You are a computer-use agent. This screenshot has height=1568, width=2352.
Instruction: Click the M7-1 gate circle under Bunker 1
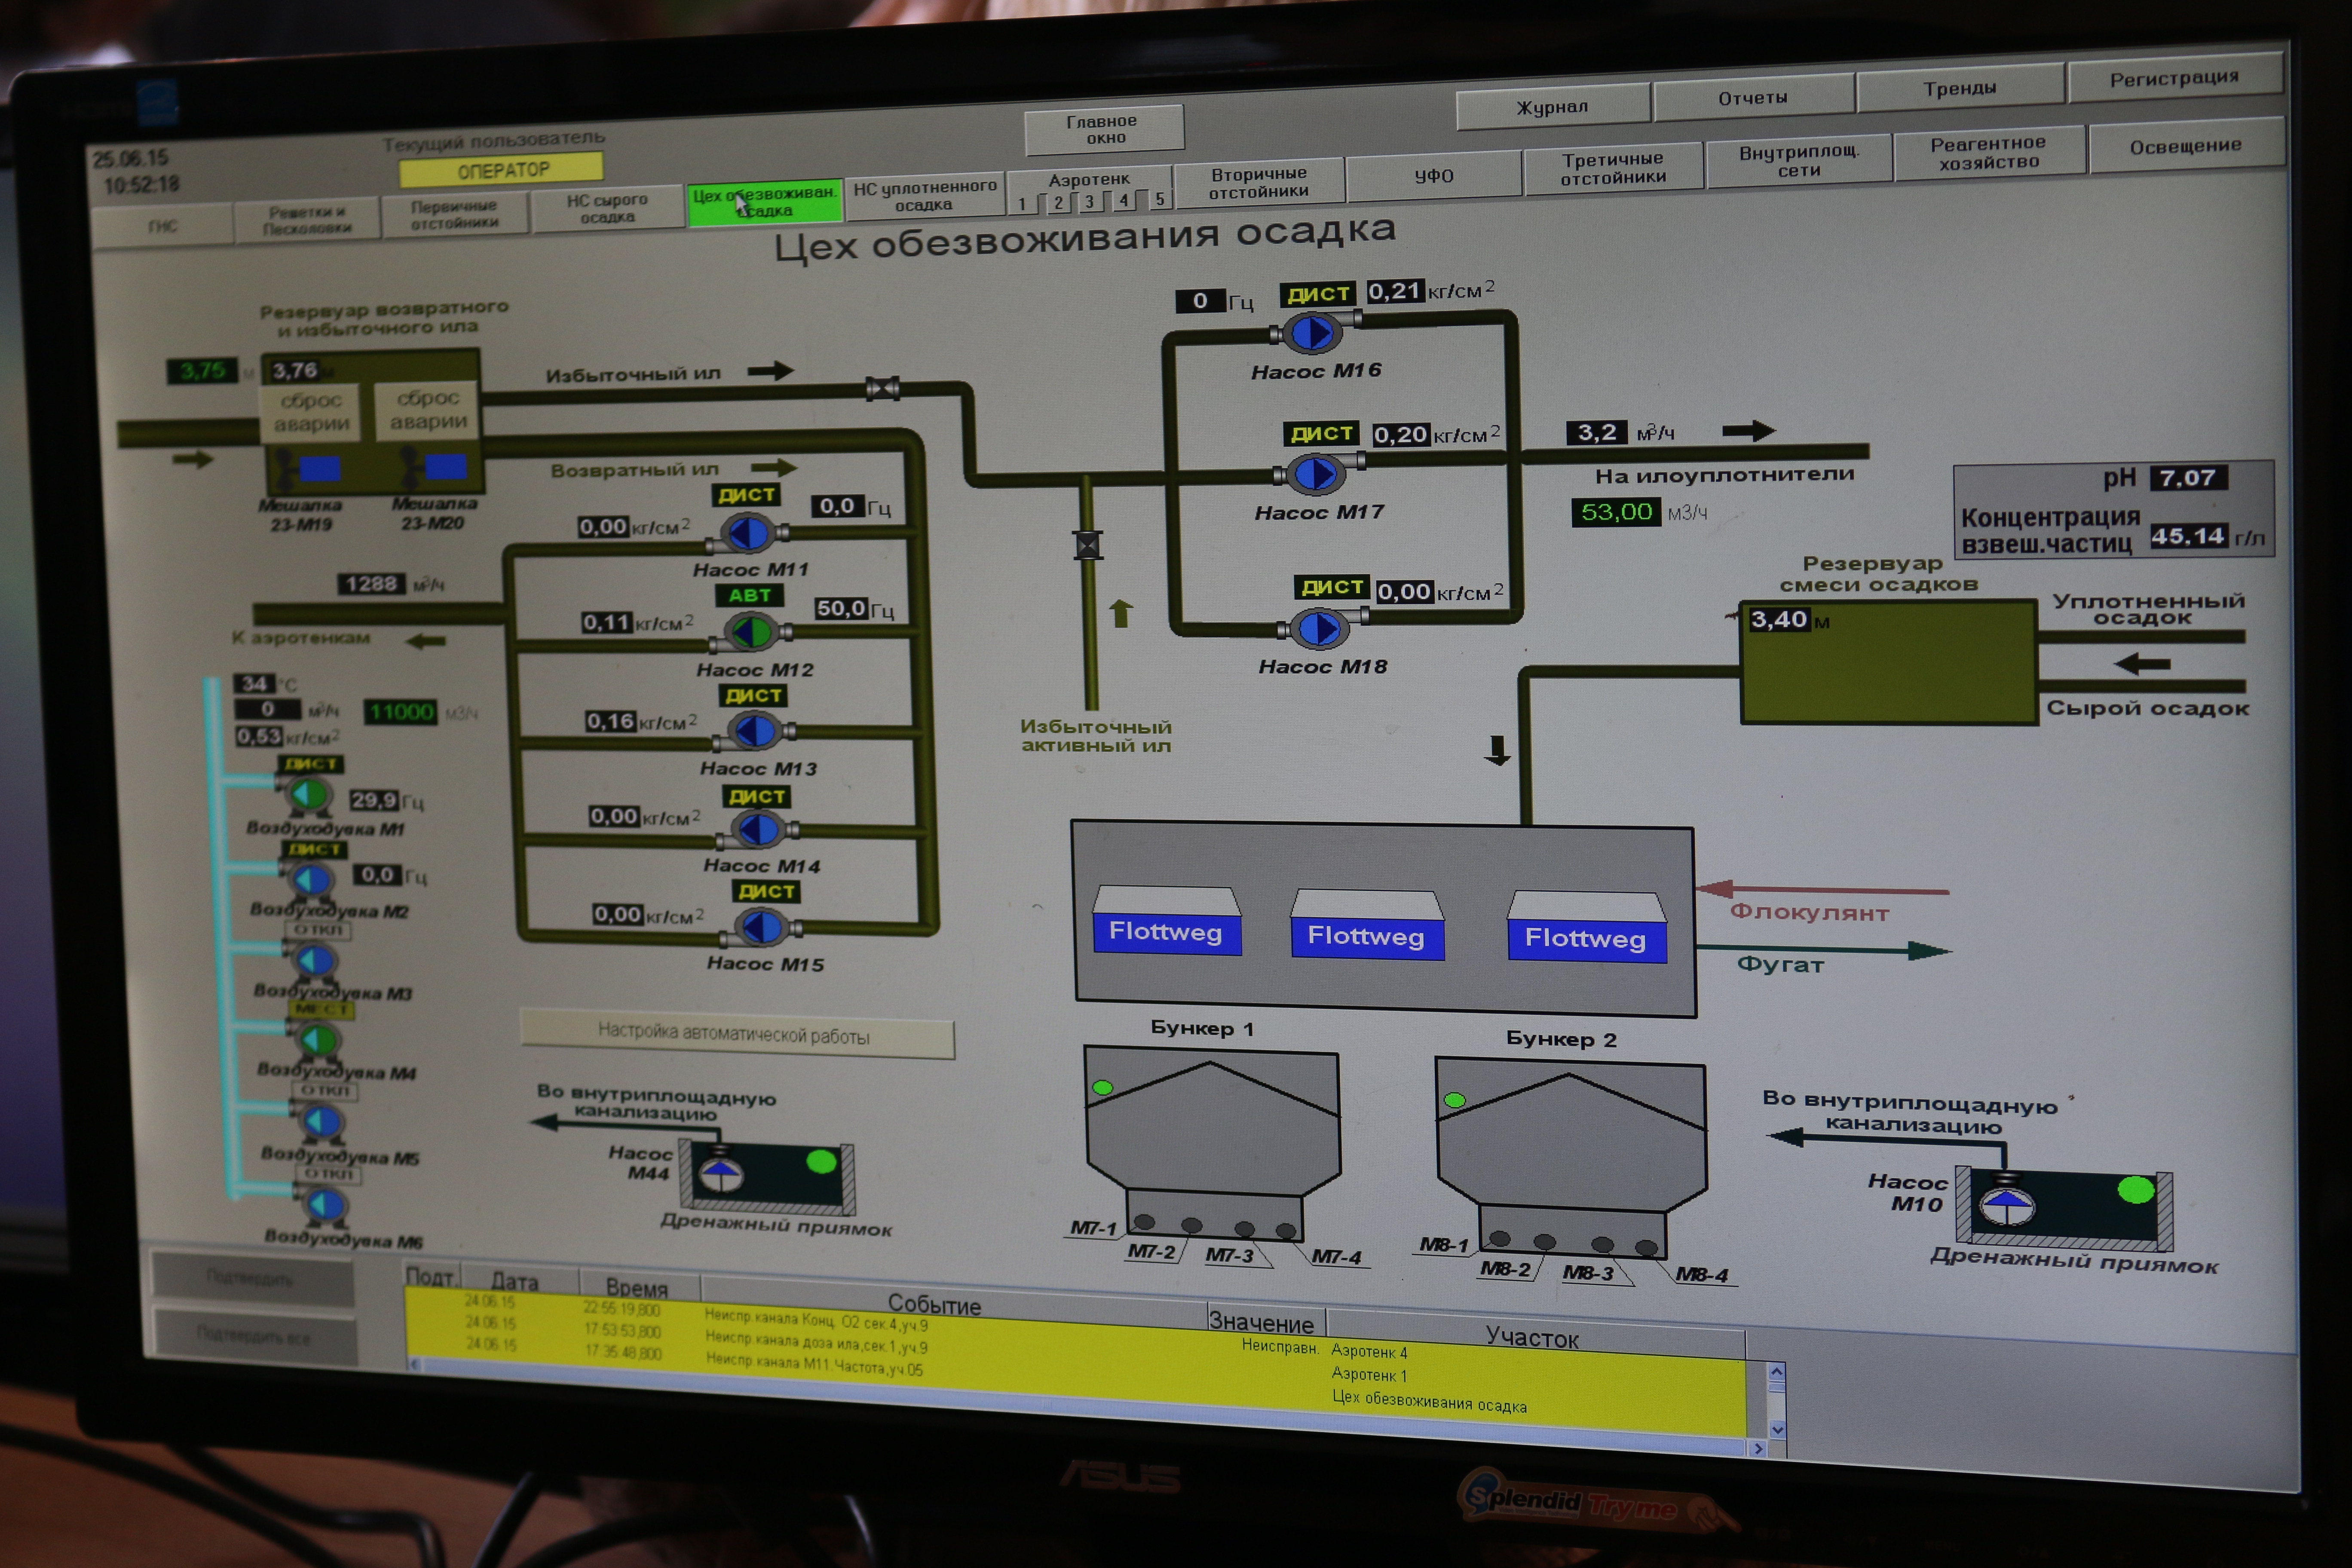coord(1145,1222)
